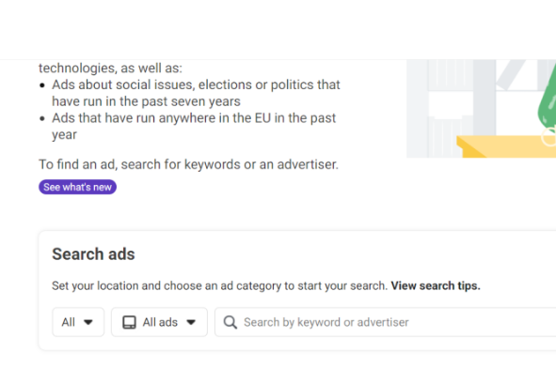Click the blank white header bar at top
The height and width of the screenshot is (368, 556).
[x=278, y=30]
